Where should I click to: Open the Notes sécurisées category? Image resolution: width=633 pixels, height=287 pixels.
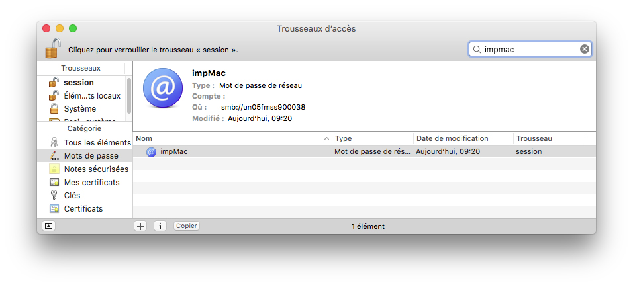pos(95,169)
